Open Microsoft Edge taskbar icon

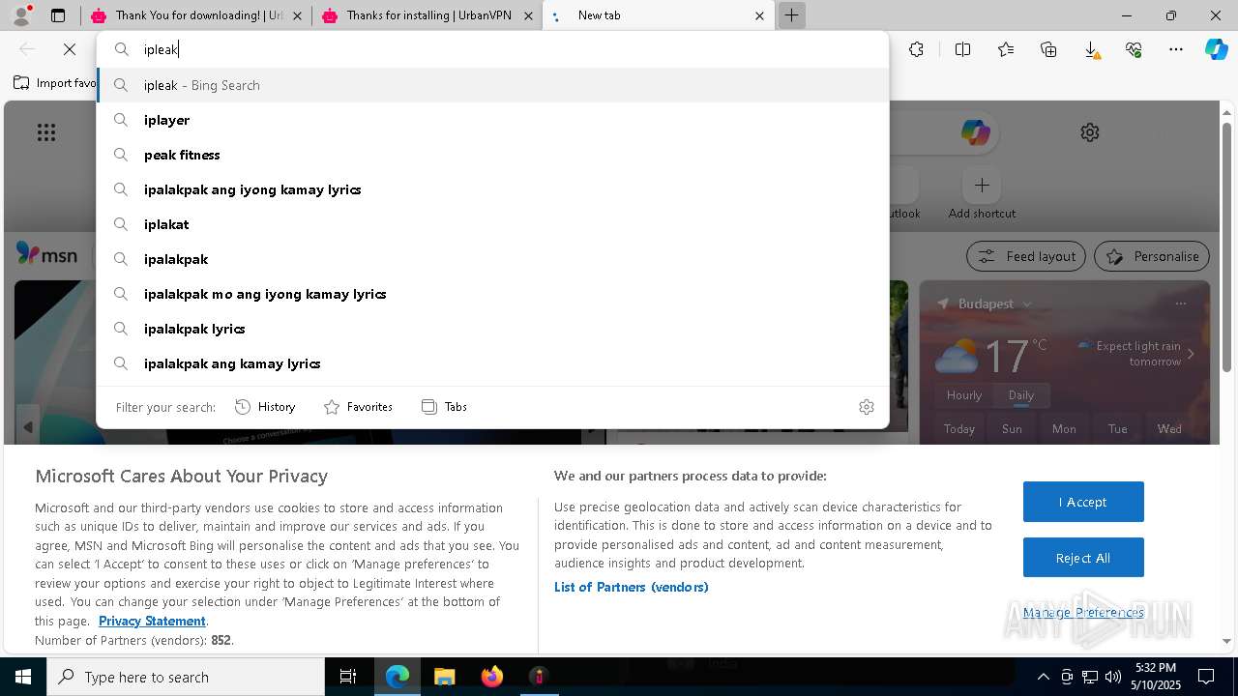point(398,677)
